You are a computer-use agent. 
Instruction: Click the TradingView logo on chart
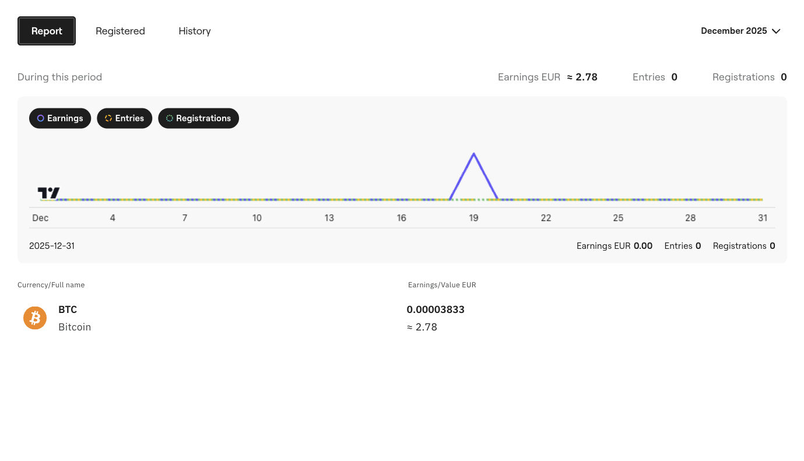48,193
